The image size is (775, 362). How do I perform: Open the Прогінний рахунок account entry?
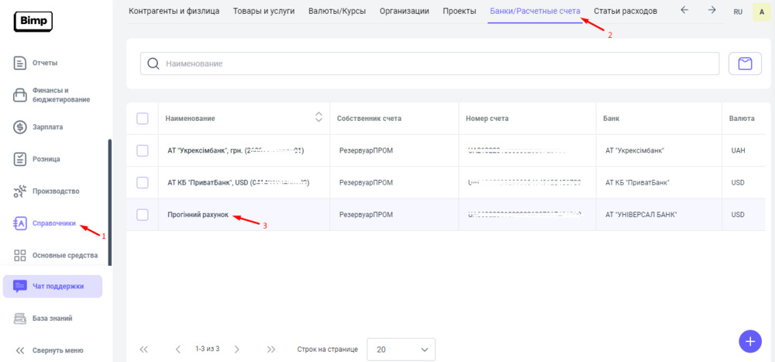click(198, 215)
